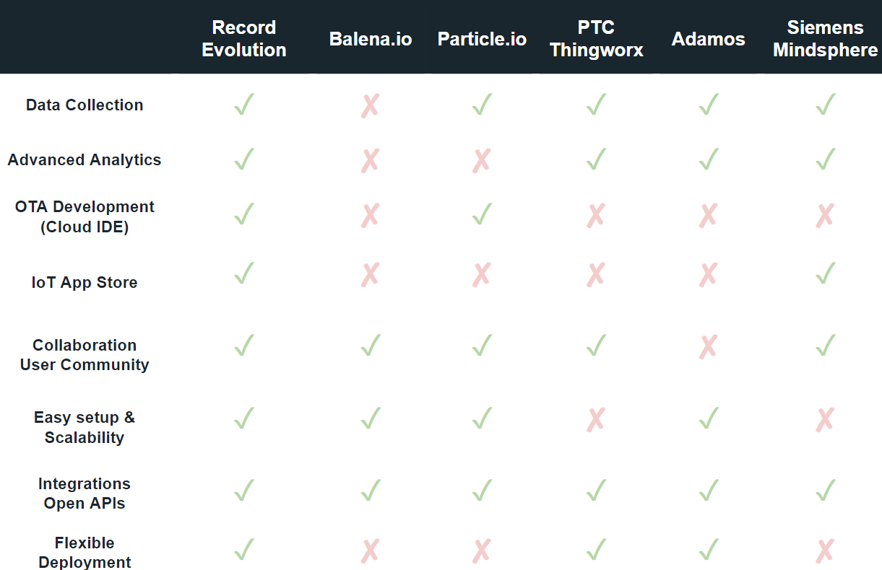
Task: Click Balena.io's Data Collection red cross
Action: pos(370,106)
